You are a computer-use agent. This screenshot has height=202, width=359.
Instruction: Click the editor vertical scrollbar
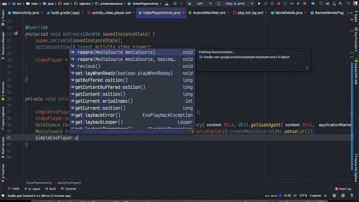pos(352,116)
